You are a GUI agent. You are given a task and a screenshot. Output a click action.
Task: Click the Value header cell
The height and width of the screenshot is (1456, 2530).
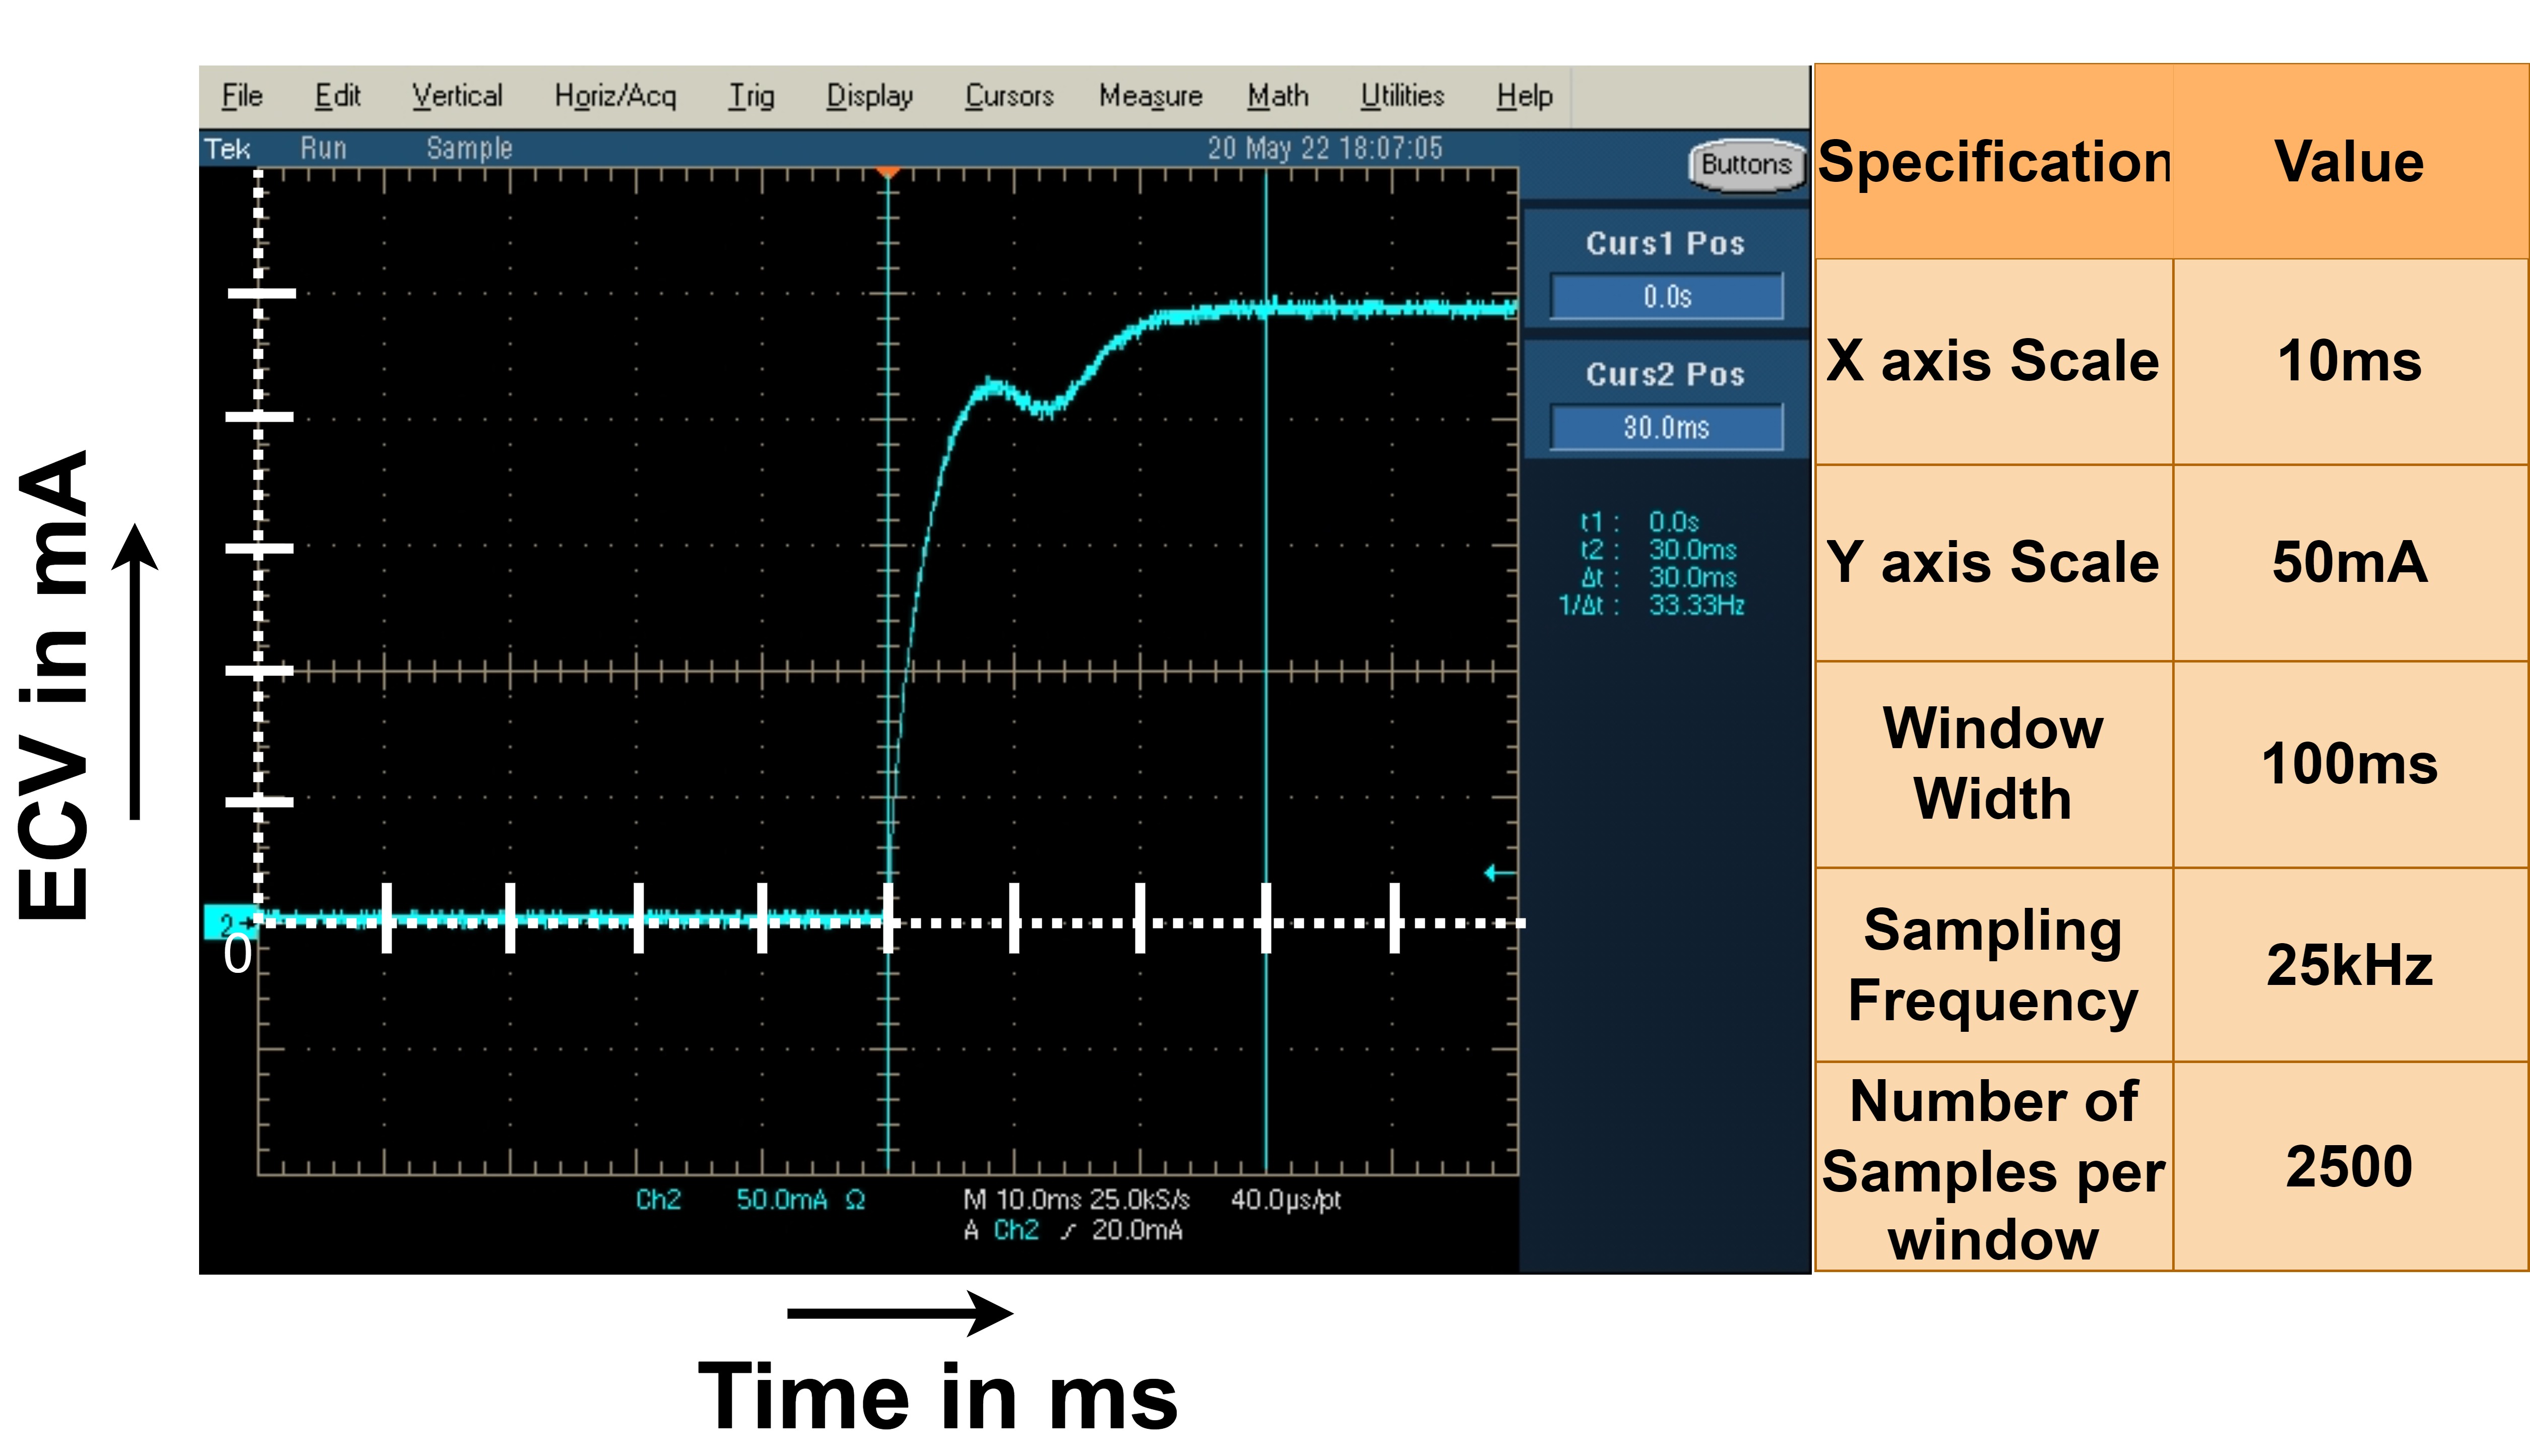pos(2350,161)
